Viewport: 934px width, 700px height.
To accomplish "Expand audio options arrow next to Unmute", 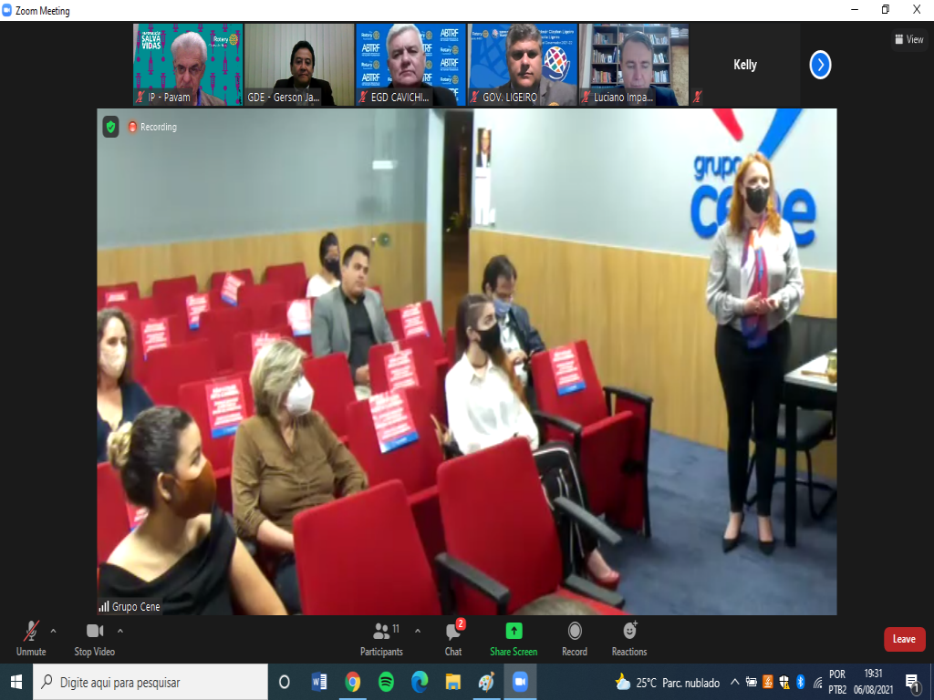I will [x=53, y=630].
